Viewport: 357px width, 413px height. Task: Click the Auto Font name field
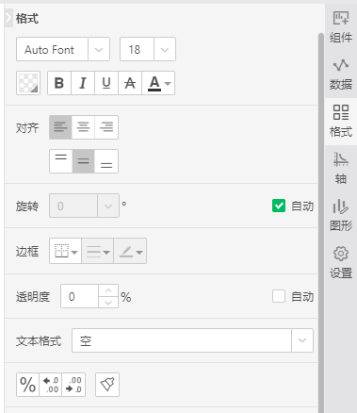[52, 49]
